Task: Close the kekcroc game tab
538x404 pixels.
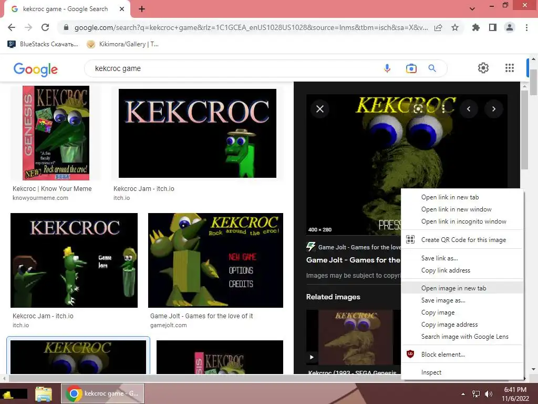Action: [x=122, y=9]
